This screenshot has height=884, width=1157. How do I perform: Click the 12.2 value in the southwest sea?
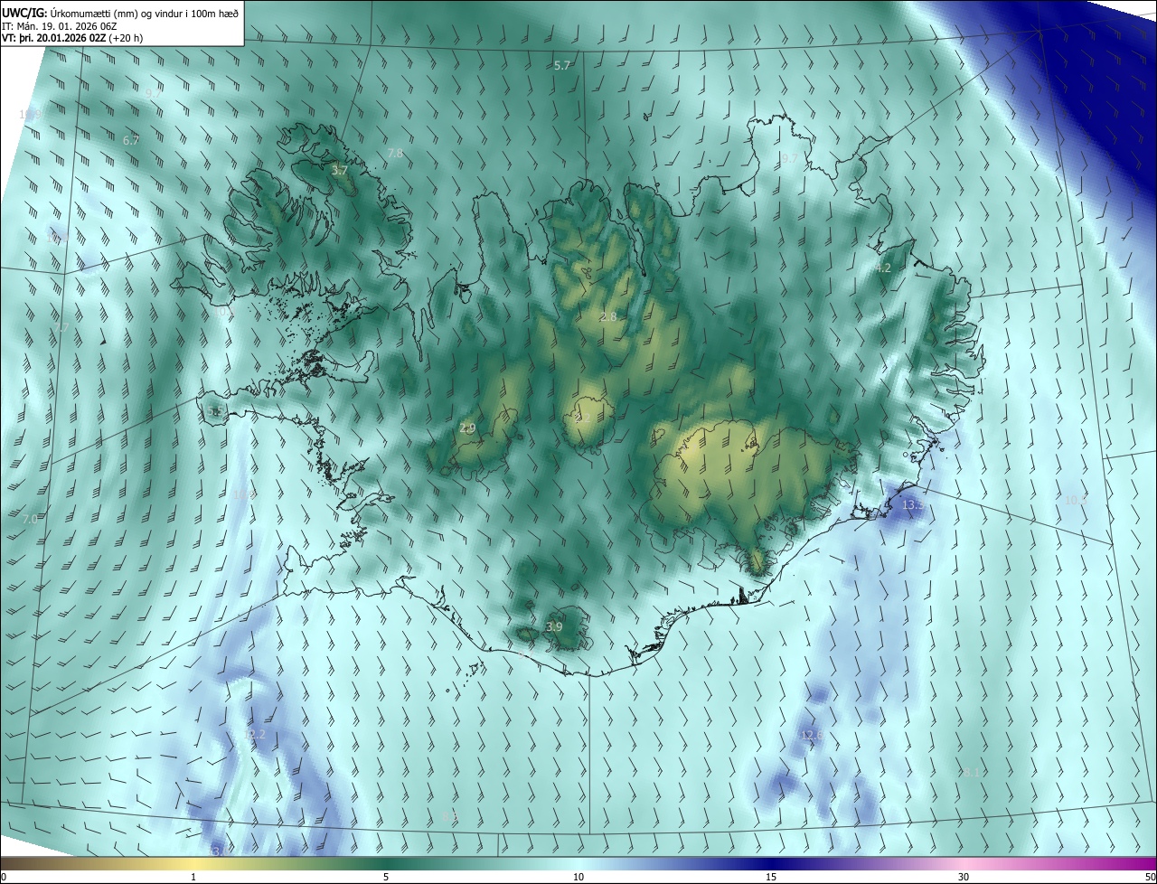click(255, 735)
